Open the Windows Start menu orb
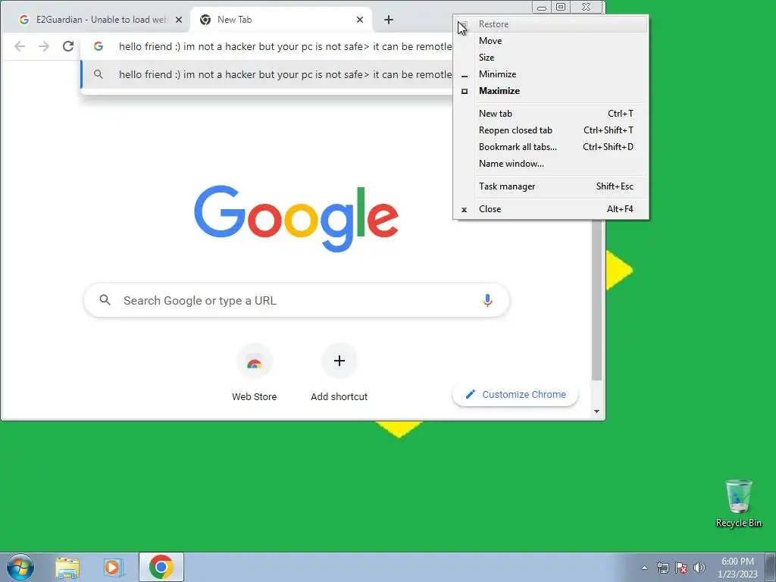This screenshot has width=776, height=582. (20, 567)
